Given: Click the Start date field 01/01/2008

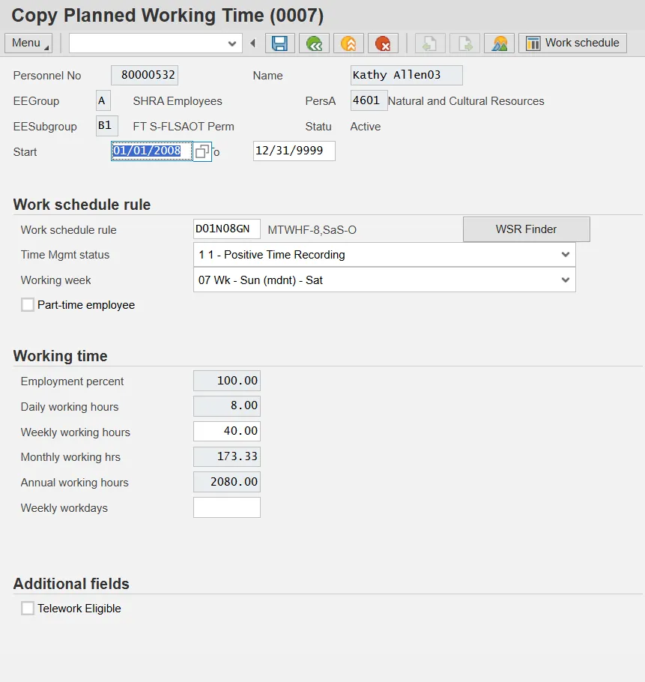Looking at the screenshot, I should pos(151,151).
